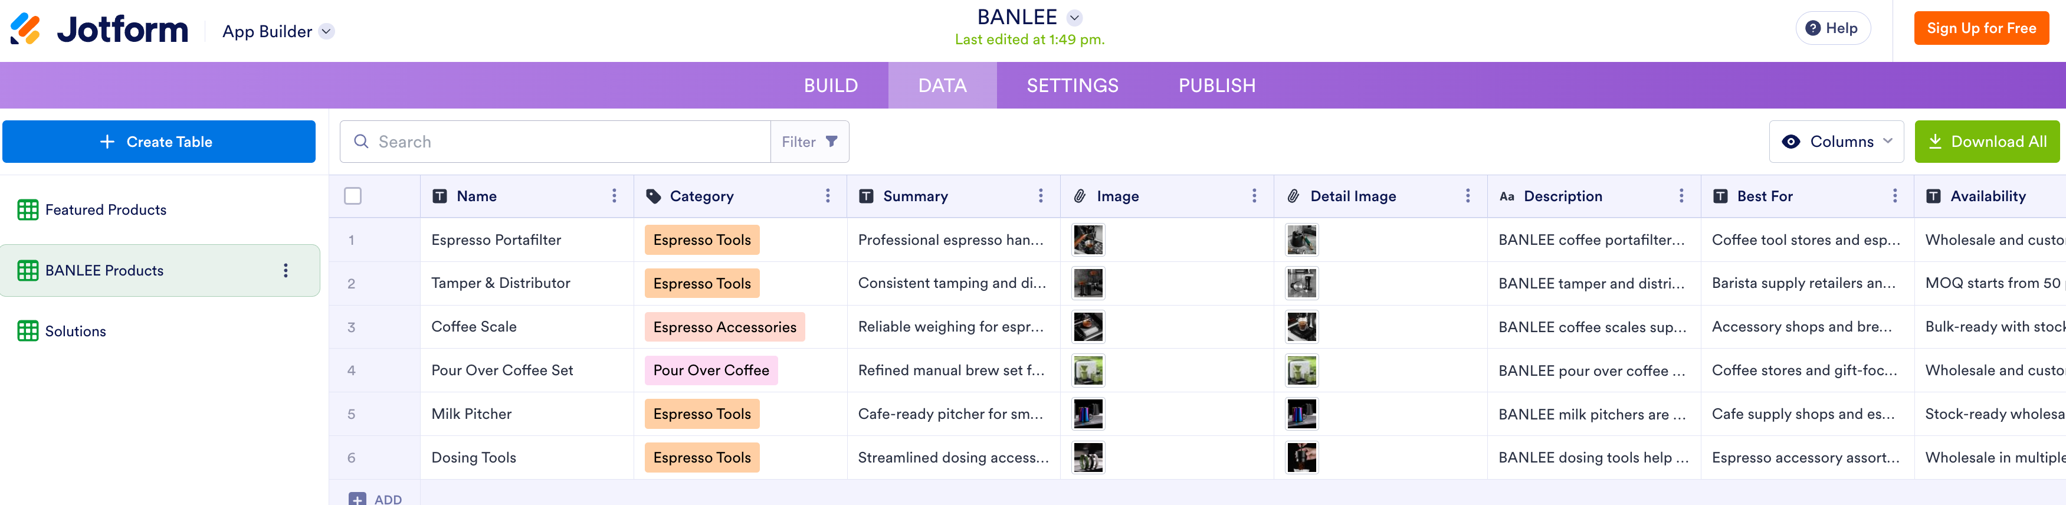Switch to the BUILD tab
Viewport: 2066px width, 505px height.
click(831, 86)
